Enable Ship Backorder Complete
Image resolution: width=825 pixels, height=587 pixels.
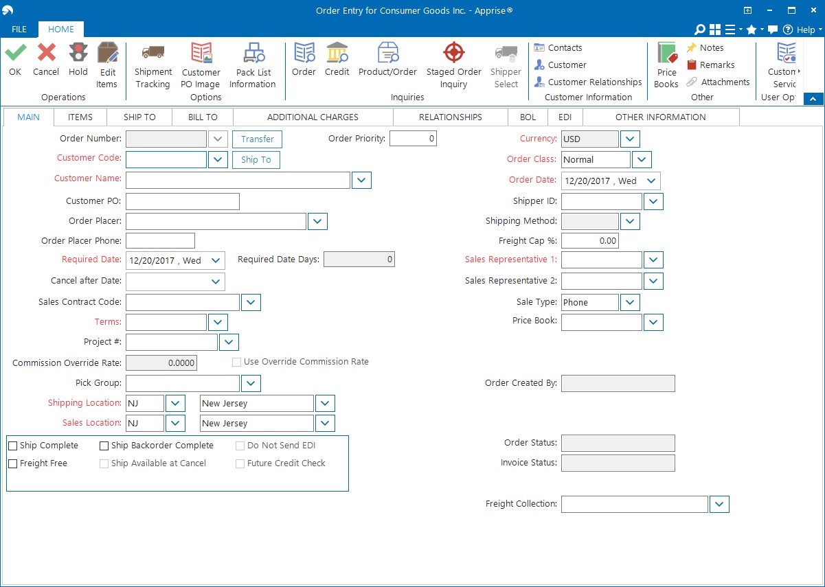[104, 446]
